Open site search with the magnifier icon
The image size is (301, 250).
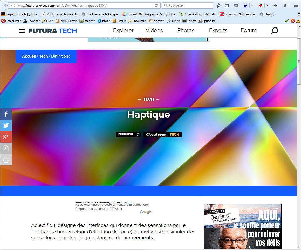point(274,31)
